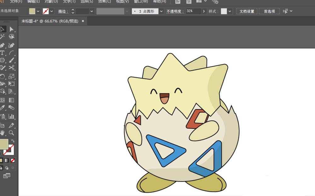
Task: Click the 文档设置 button
Action: [x=247, y=11]
